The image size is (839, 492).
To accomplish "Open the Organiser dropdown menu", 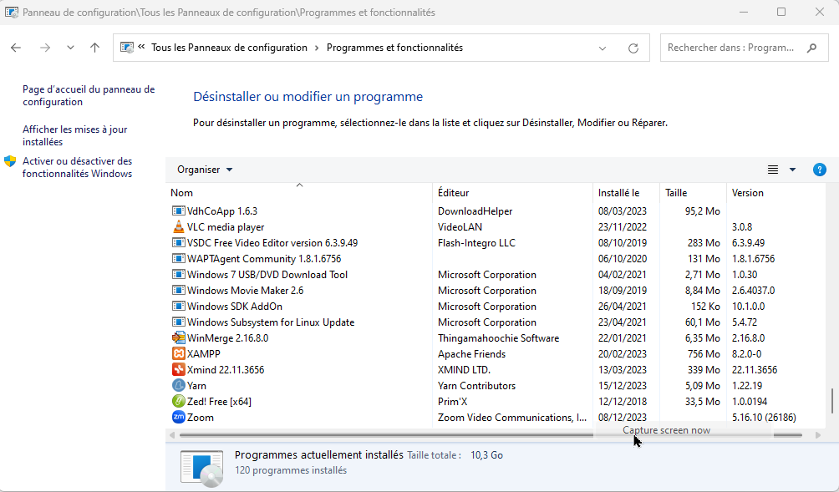I will tap(205, 170).
